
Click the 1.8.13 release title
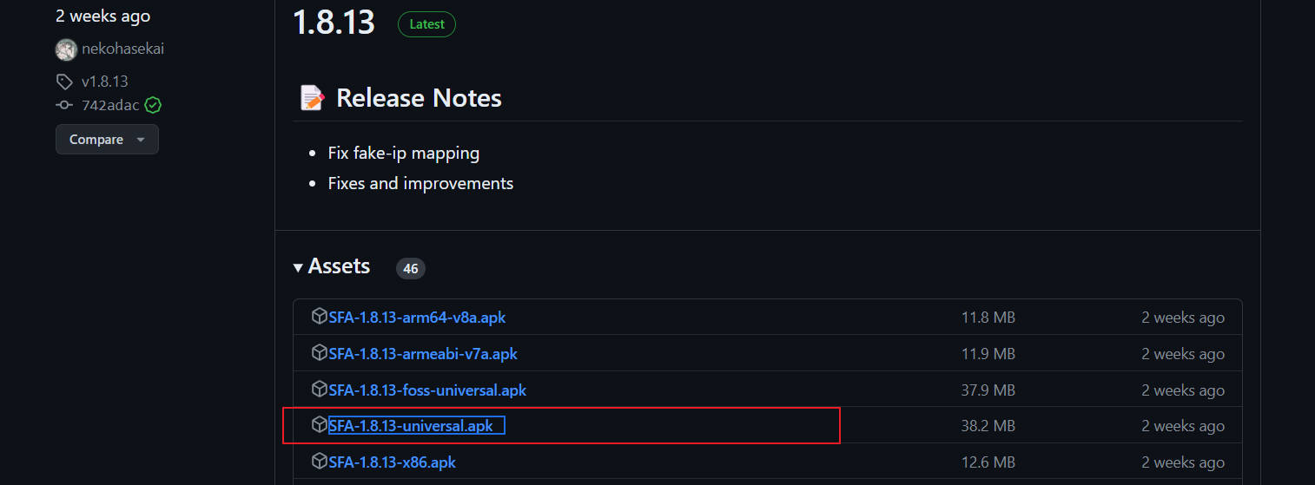tap(334, 23)
